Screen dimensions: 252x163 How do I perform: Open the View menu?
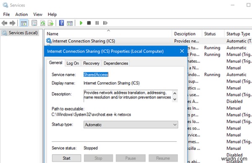coord(38,14)
